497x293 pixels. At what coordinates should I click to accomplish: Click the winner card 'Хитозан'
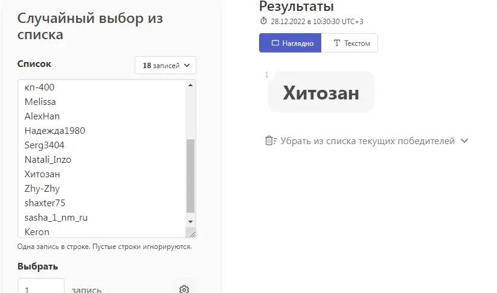(321, 92)
